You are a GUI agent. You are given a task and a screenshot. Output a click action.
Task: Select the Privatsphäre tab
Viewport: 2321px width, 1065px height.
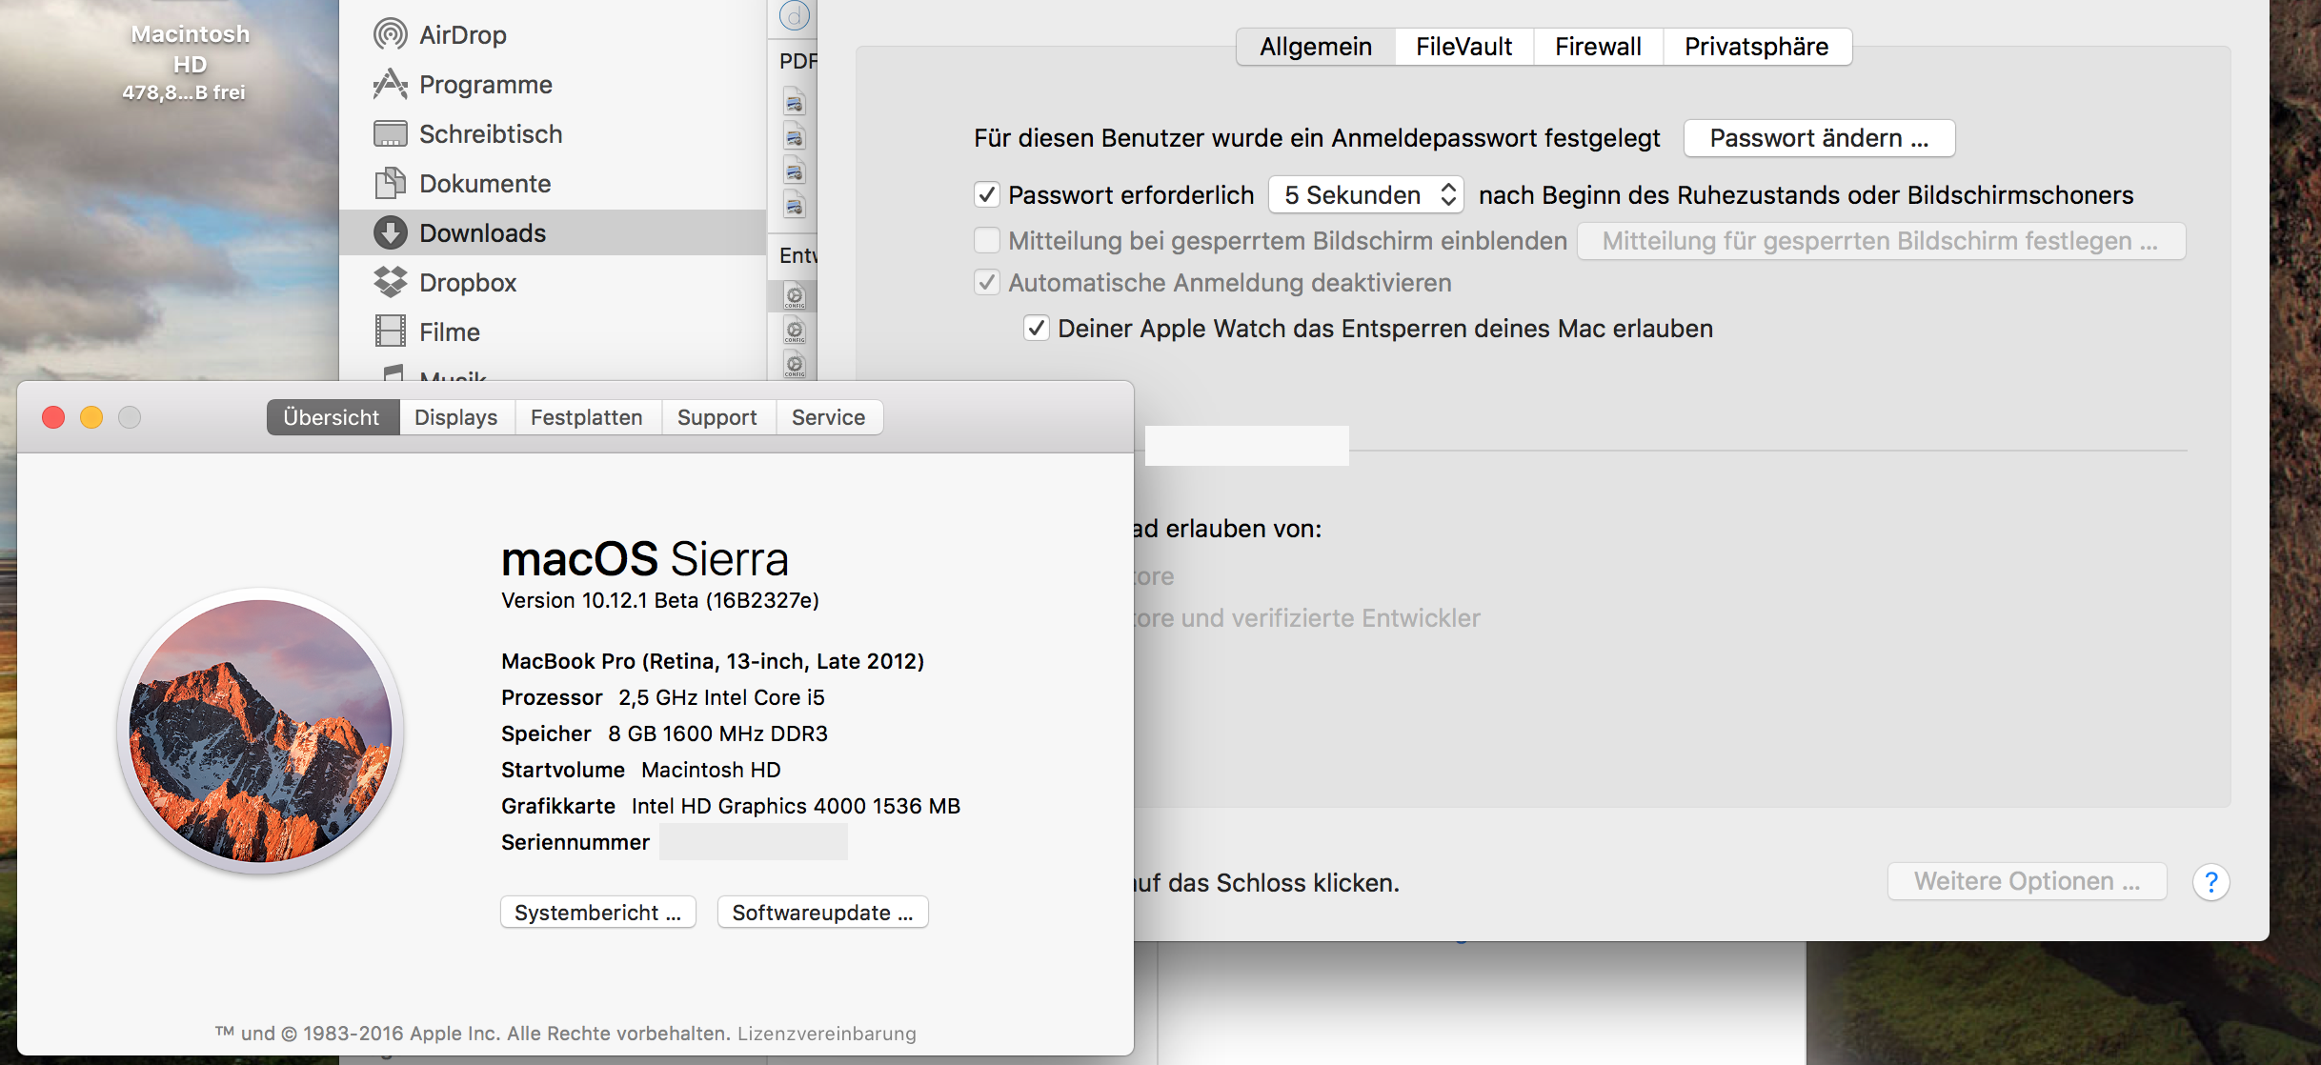[x=1755, y=47]
